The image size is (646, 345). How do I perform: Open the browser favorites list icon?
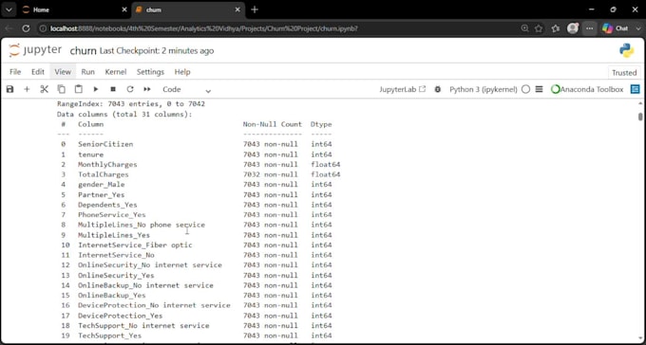(556, 28)
